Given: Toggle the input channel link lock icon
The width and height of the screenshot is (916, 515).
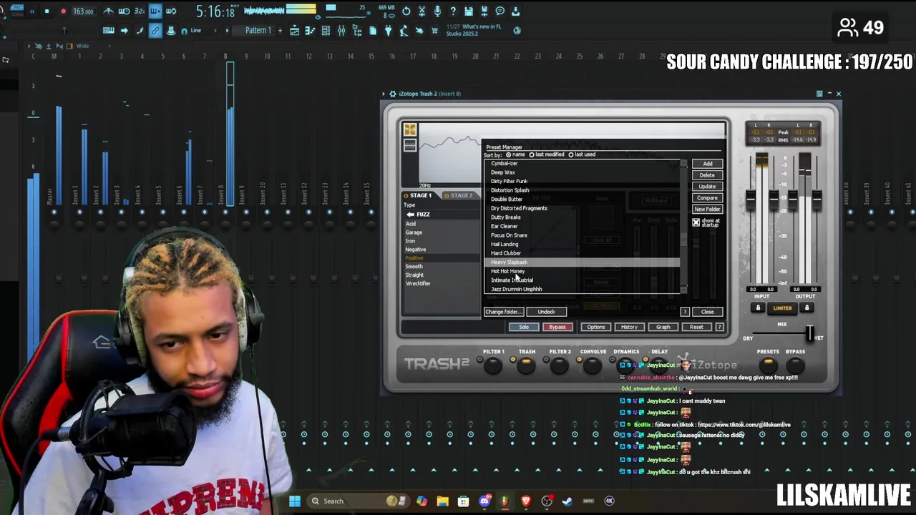Looking at the screenshot, I should tap(758, 308).
